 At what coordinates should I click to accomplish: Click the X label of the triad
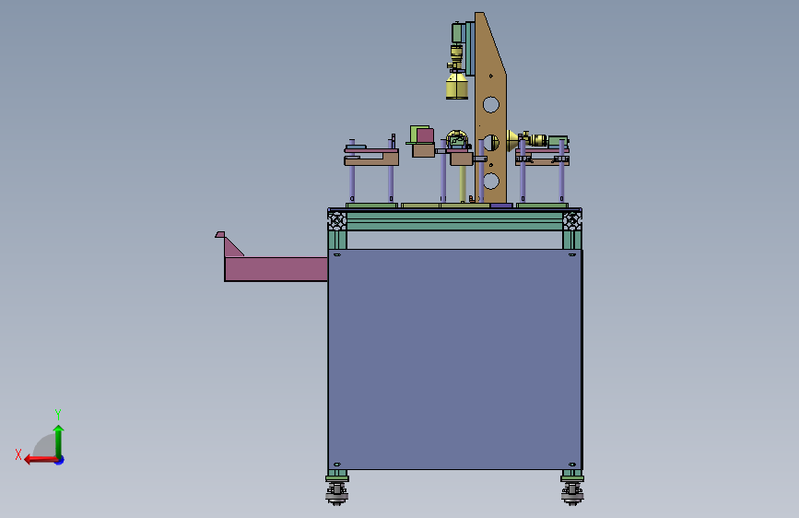coord(18,454)
